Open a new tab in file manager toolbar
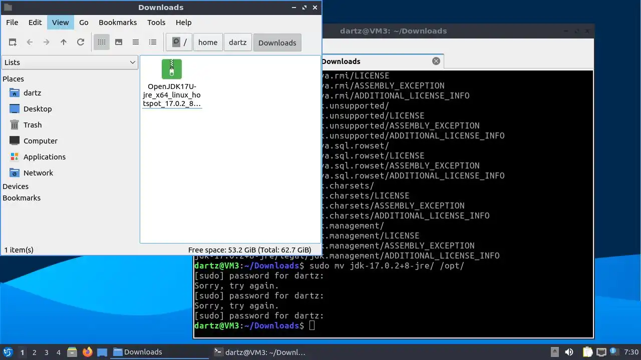The image size is (641, 360). [x=13, y=42]
